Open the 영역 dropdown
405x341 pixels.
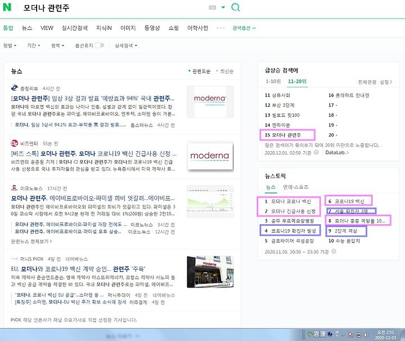[x=57, y=46]
